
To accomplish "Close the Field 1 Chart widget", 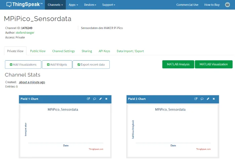I will pyautogui.click(x=106, y=99).
